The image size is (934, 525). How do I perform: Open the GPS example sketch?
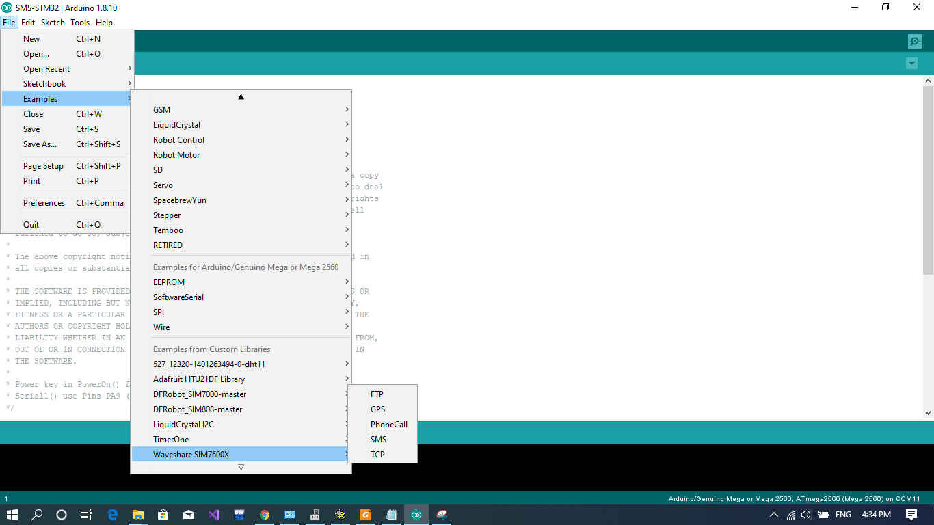[x=382, y=409]
